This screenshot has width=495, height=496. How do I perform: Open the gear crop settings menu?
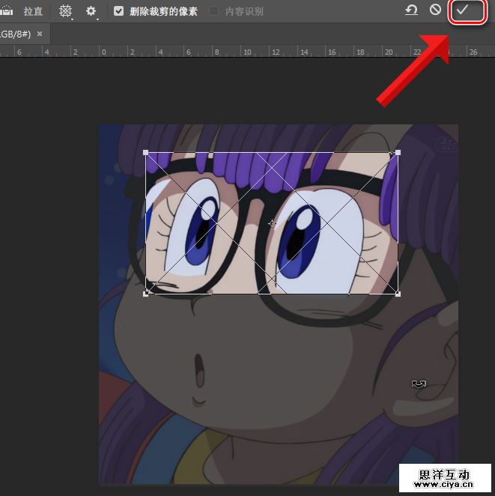point(91,11)
